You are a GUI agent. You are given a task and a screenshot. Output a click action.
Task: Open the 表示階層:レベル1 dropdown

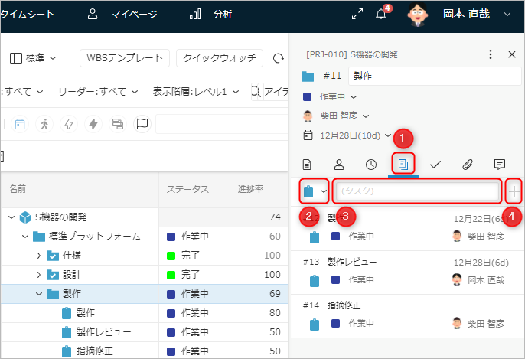[x=194, y=92]
